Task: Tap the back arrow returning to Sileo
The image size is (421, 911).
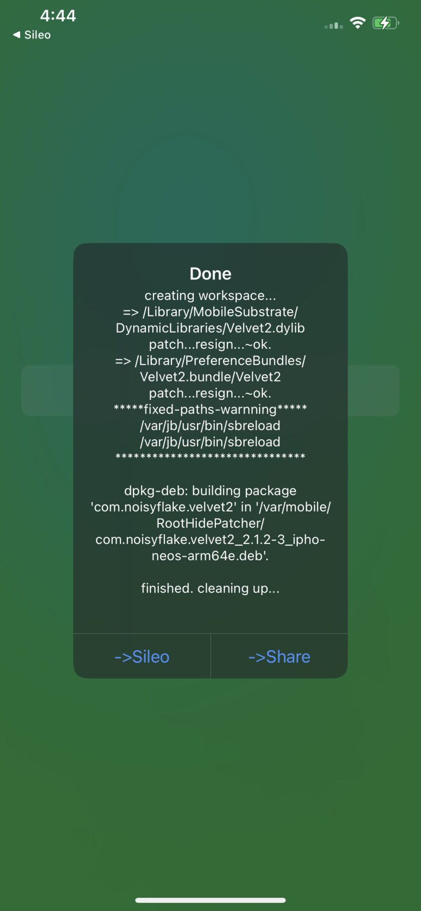Action: tap(17, 35)
